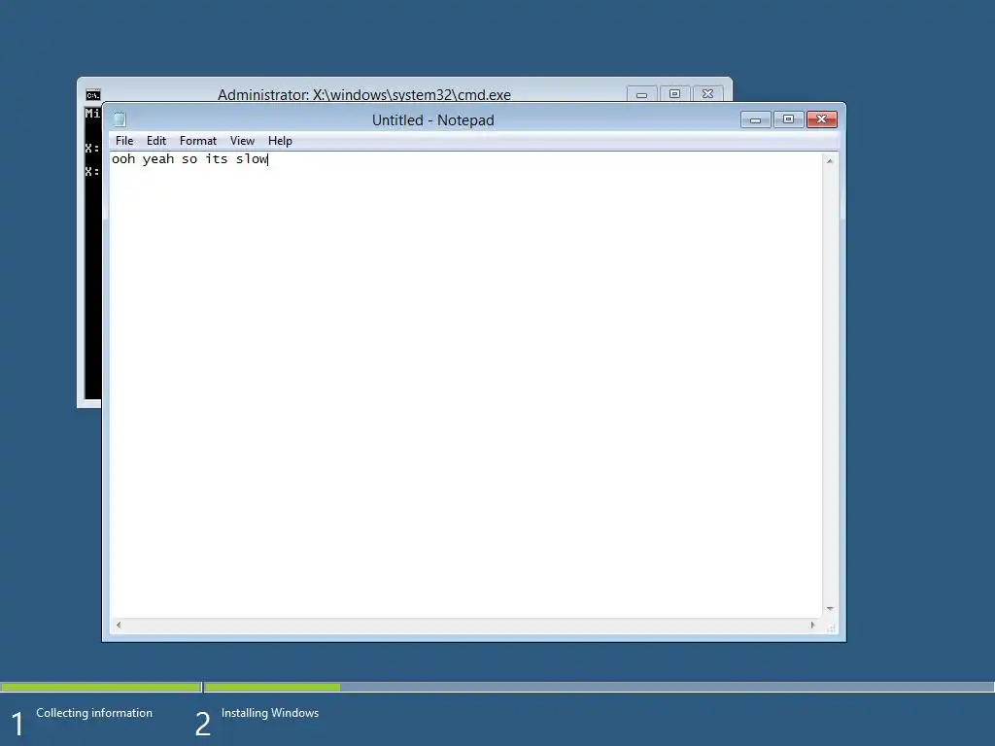Minimize the cmd.exe window
This screenshot has width=995, height=746.
641,94
